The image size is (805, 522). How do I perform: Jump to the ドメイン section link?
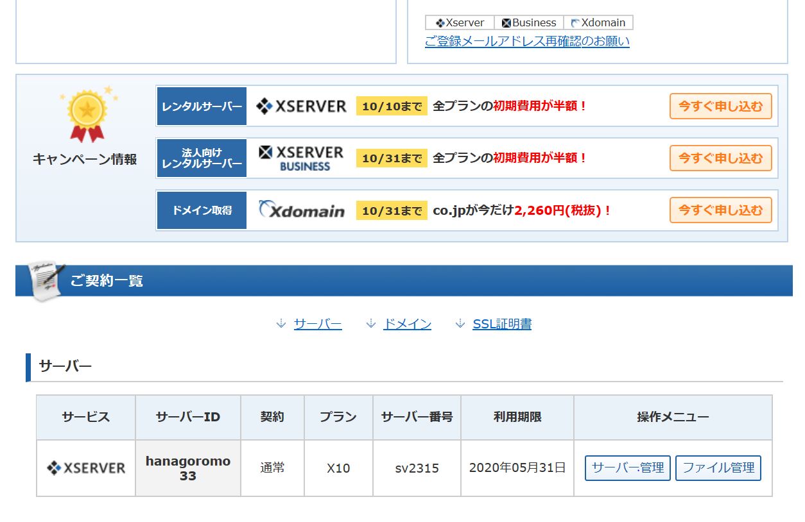click(x=407, y=324)
